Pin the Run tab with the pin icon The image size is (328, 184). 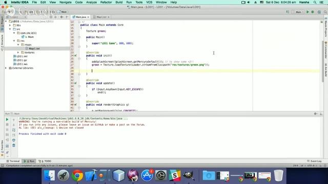7,152
